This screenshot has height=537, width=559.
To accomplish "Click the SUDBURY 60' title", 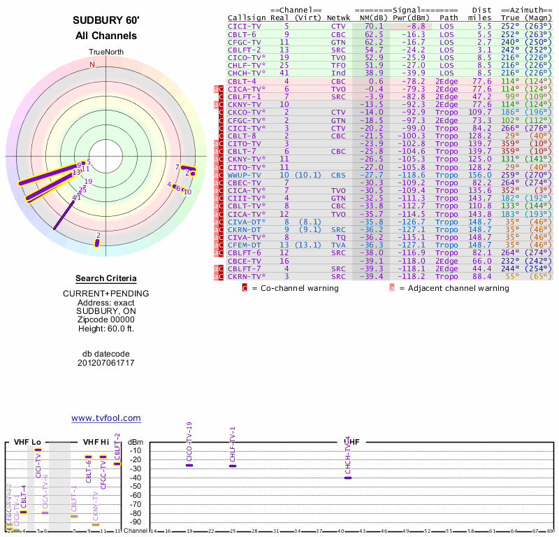I will (106, 20).
